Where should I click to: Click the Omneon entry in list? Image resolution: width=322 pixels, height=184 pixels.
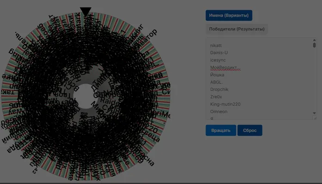click(219, 112)
